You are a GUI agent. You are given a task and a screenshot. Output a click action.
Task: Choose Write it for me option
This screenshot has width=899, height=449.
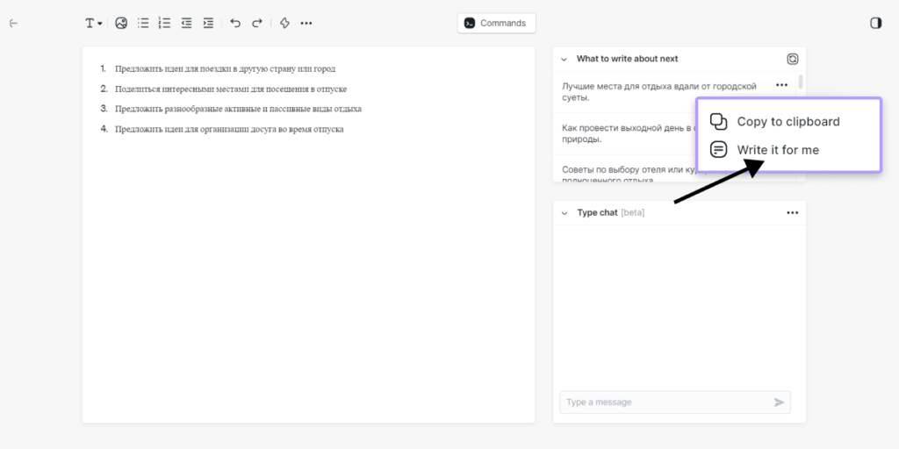(x=777, y=150)
